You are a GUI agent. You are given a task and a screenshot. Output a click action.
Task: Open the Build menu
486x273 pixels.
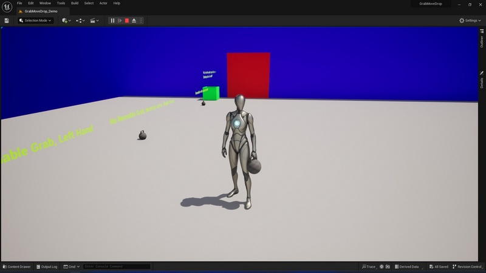click(75, 3)
